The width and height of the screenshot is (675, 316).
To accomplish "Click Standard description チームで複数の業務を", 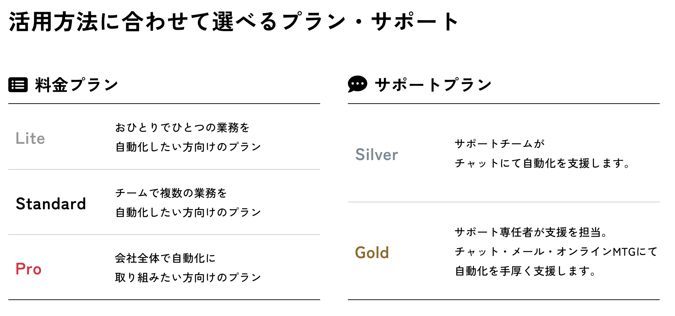I will (171, 193).
